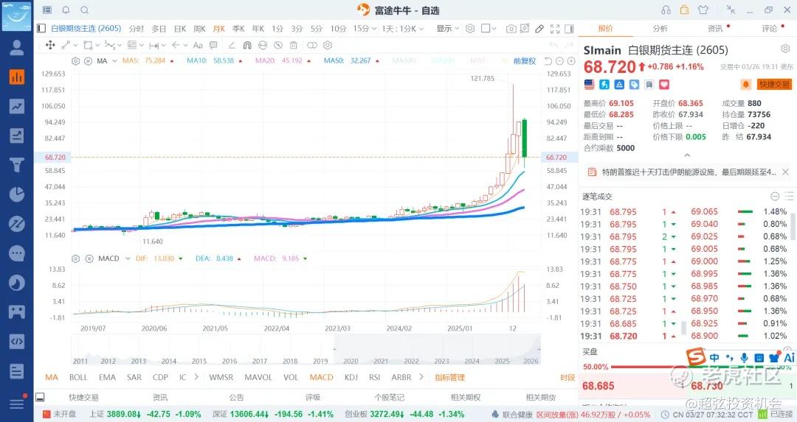Viewport: 797px width, 422px height.
Task: Delete drawings with trash icon
Action: (293, 45)
